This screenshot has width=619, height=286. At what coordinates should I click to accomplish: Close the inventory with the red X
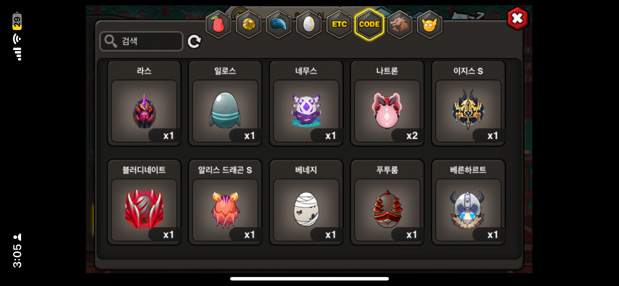(x=517, y=18)
